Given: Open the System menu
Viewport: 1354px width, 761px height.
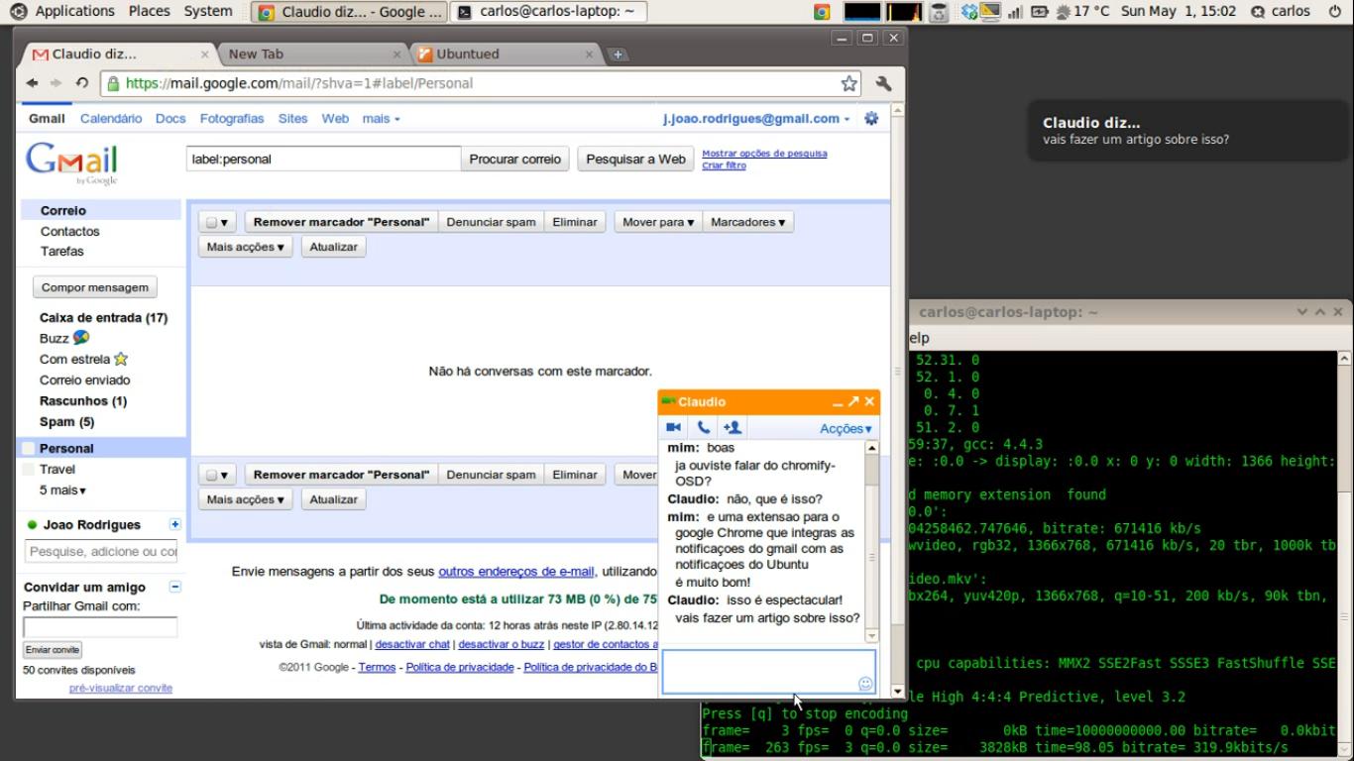Looking at the screenshot, I should click(208, 11).
